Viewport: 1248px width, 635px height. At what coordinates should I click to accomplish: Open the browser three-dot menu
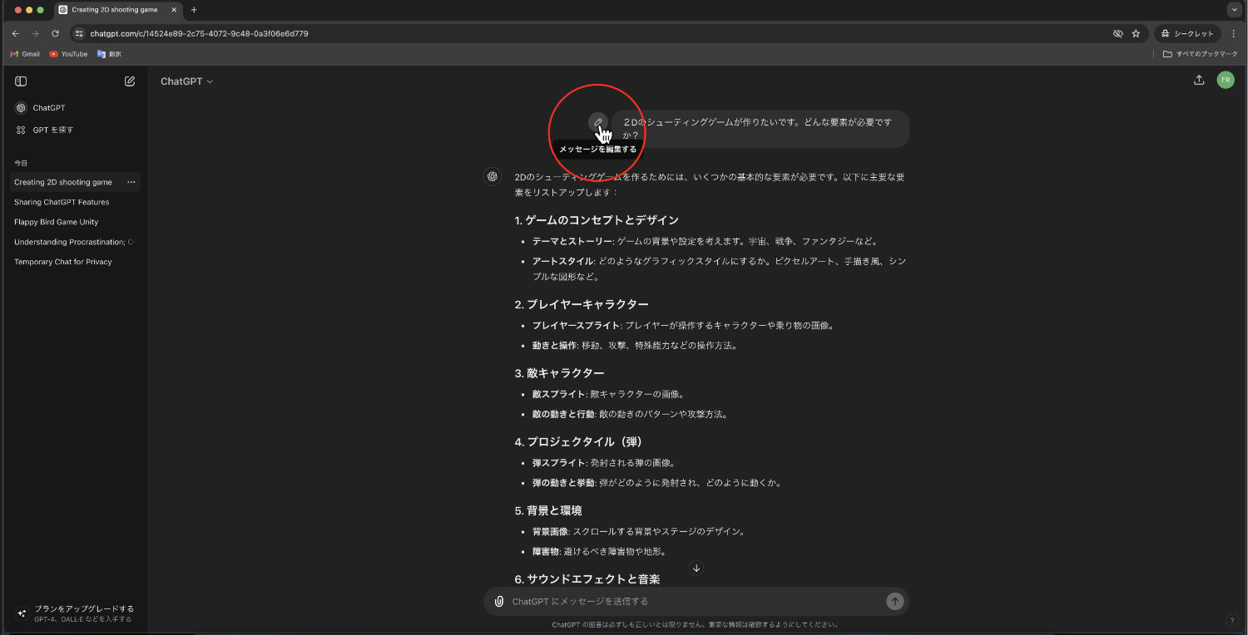pos(1234,33)
